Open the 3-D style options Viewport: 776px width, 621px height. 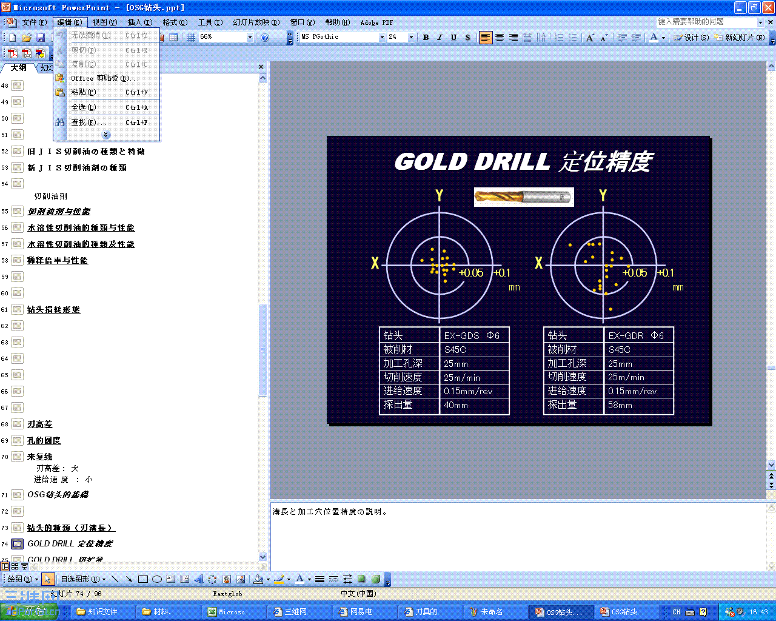[375, 579]
